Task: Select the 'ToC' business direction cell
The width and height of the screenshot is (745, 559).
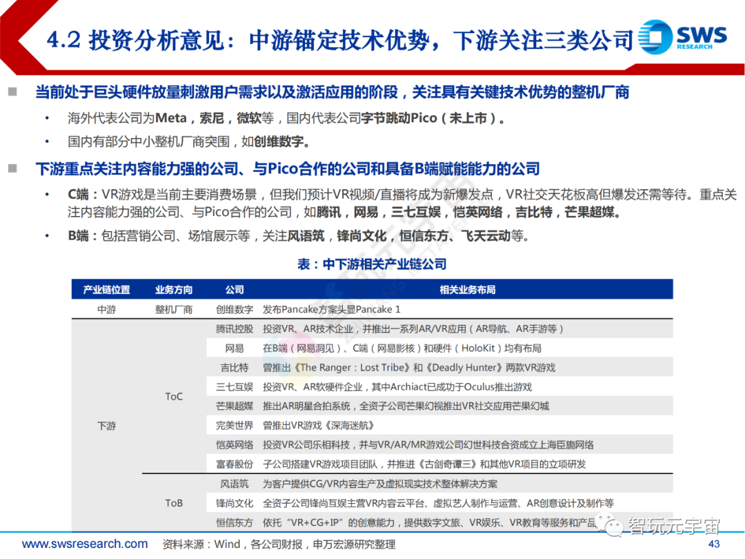Action: [173, 396]
